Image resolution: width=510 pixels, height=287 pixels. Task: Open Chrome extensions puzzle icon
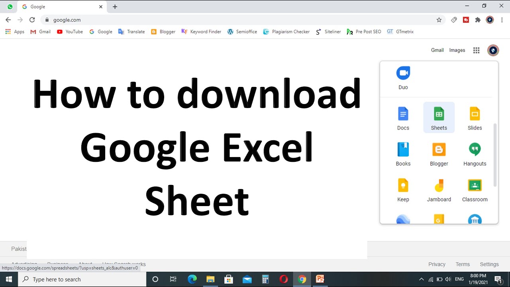pyautogui.click(x=478, y=20)
